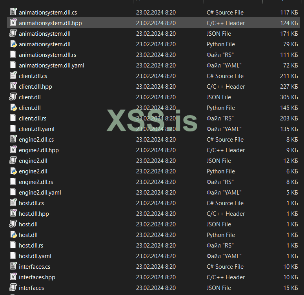304x295 pixels.
Task: Click the C/C++ Header type of engine2.dll.hpp
Action: [226, 150]
